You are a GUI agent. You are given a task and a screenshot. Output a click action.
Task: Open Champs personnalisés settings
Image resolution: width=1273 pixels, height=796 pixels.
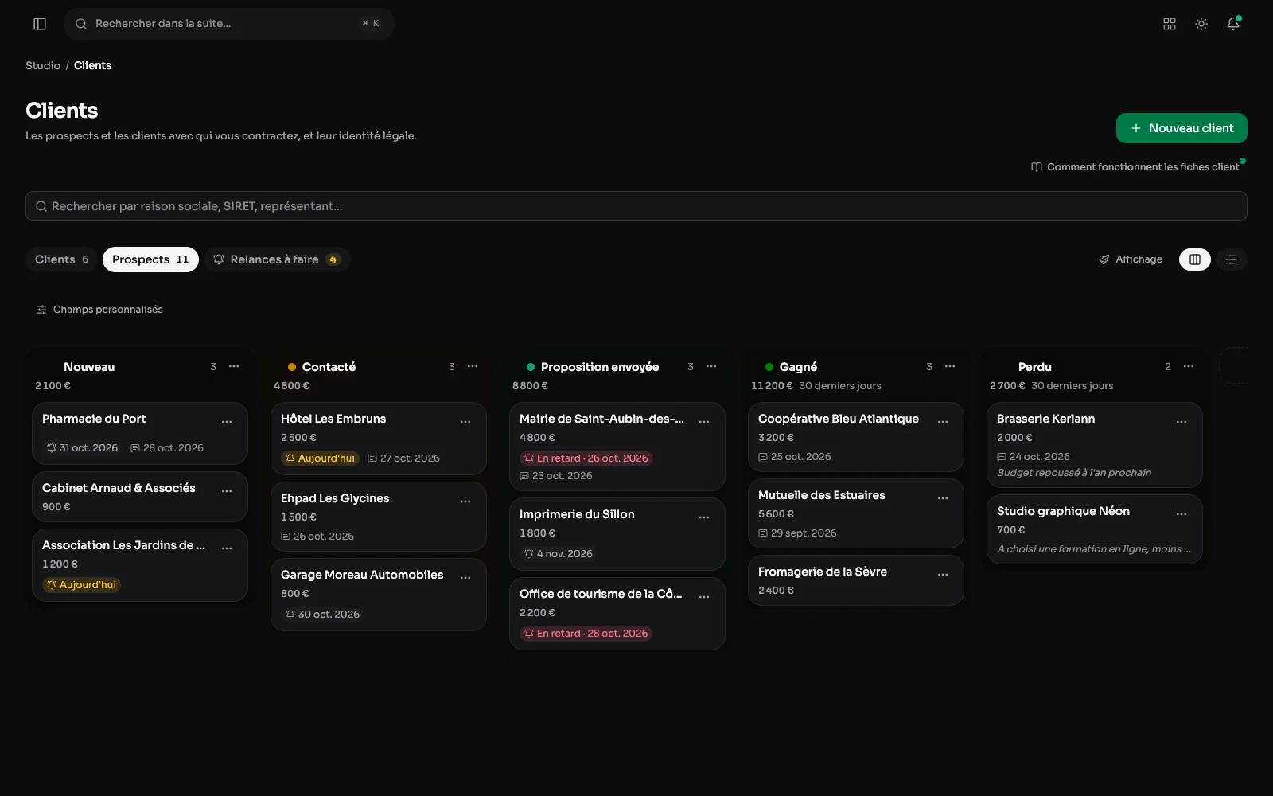click(99, 310)
